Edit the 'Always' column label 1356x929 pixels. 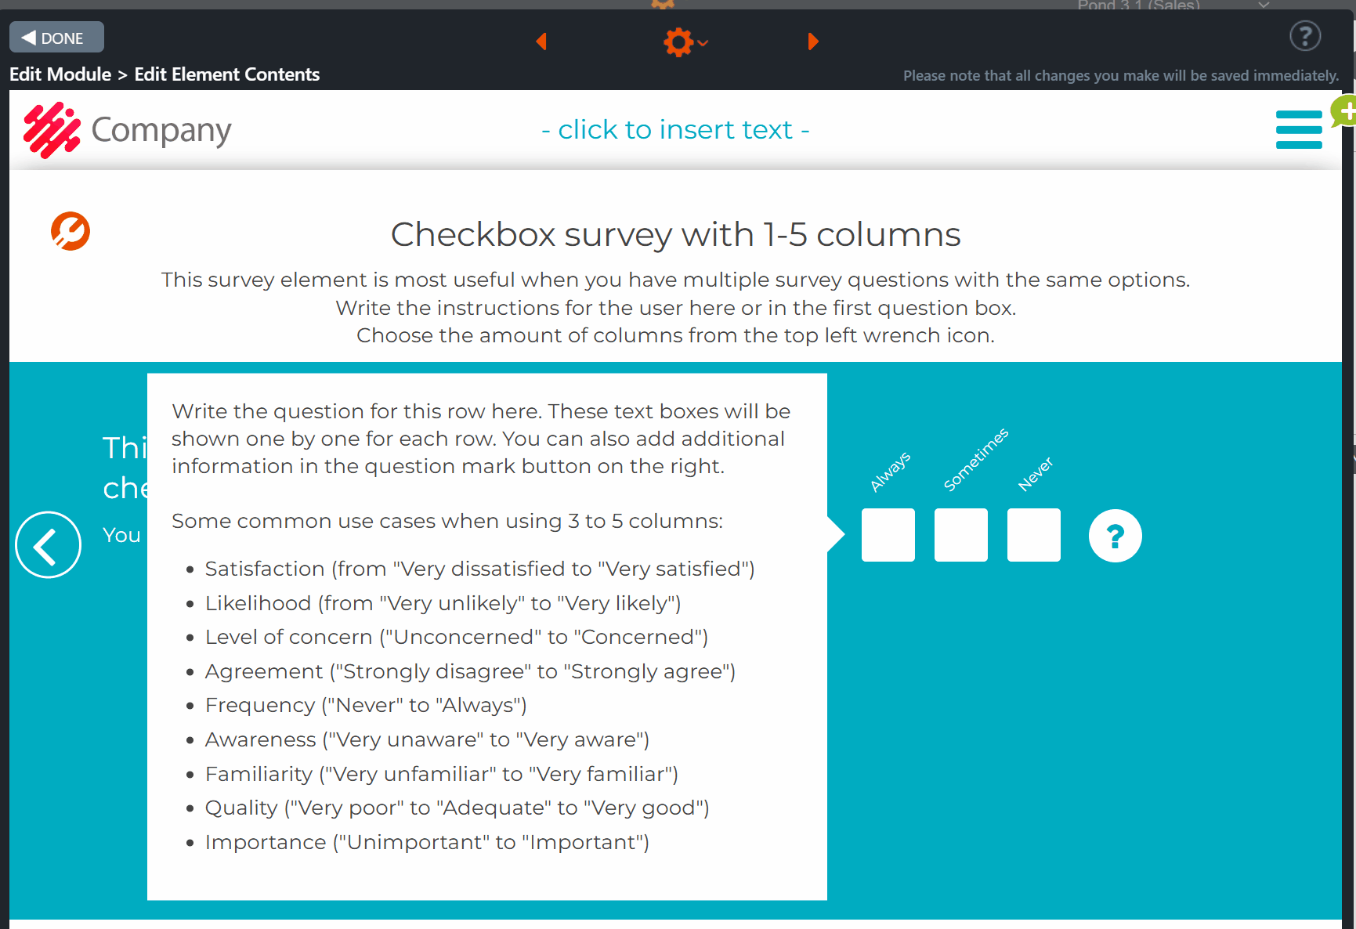click(x=891, y=472)
